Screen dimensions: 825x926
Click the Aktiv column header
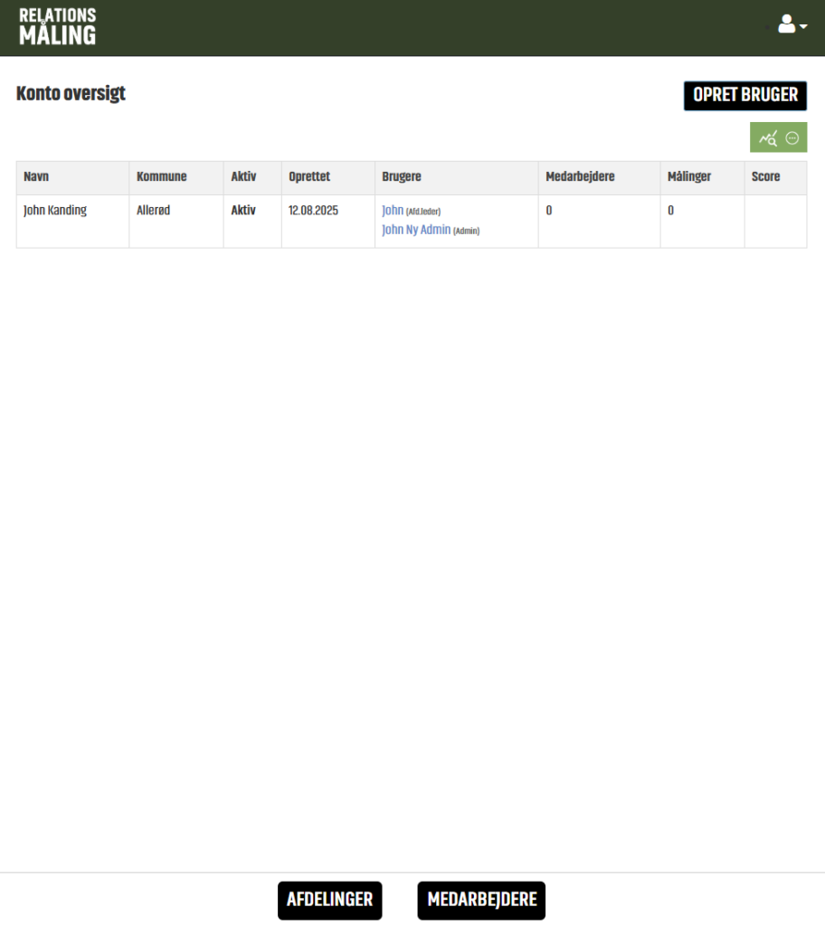pyautogui.click(x=243, y=177)
